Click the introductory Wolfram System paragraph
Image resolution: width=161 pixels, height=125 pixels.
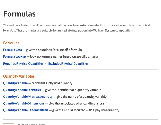tap(76, 28)
